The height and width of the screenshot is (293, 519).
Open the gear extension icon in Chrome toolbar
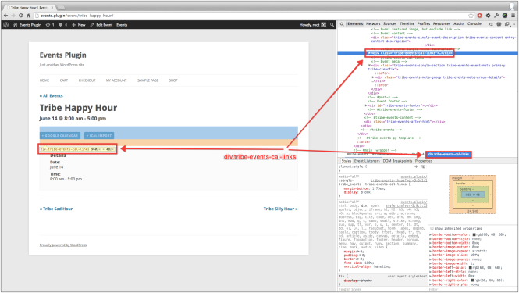[488, 16]
